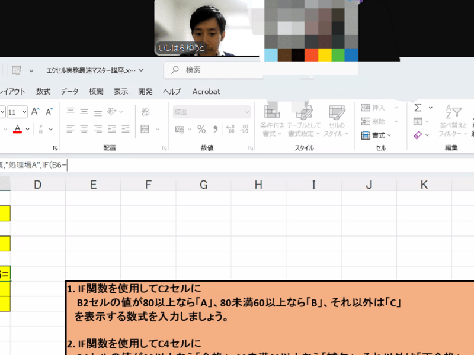Image resolution: width=474 pixels, height=355 pixels.
Task: Click the increase font size icon
Action: tap(36, 111)
